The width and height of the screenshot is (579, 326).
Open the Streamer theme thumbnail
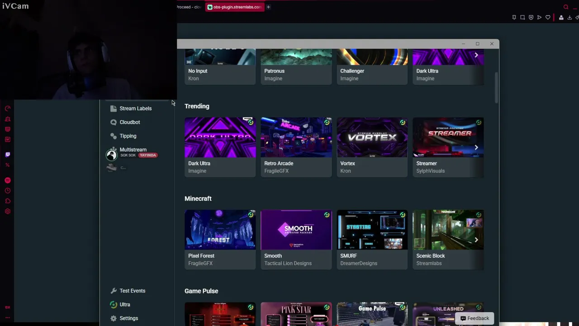pos(448,138)
